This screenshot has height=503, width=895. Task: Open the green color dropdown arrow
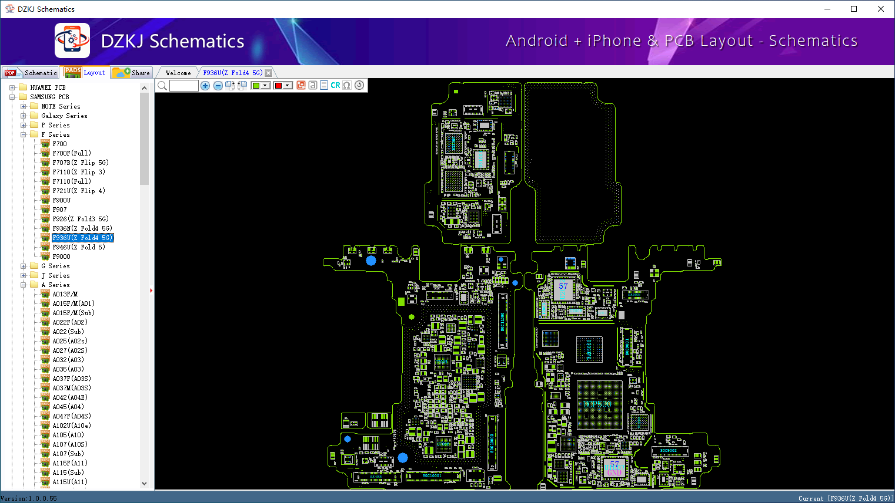[x=265, y=86]
